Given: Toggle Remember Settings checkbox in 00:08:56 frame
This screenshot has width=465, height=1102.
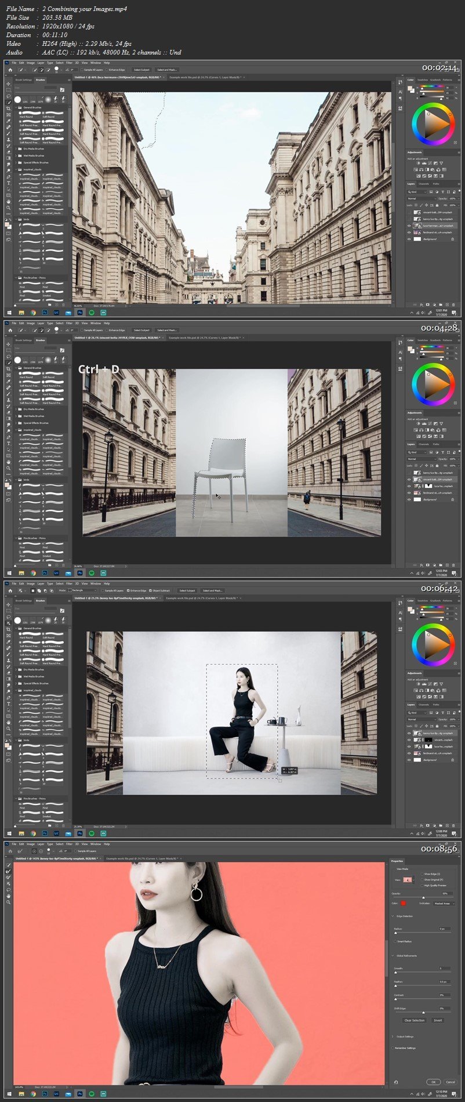Looking at the screenshot, I should coord(393,1048).
